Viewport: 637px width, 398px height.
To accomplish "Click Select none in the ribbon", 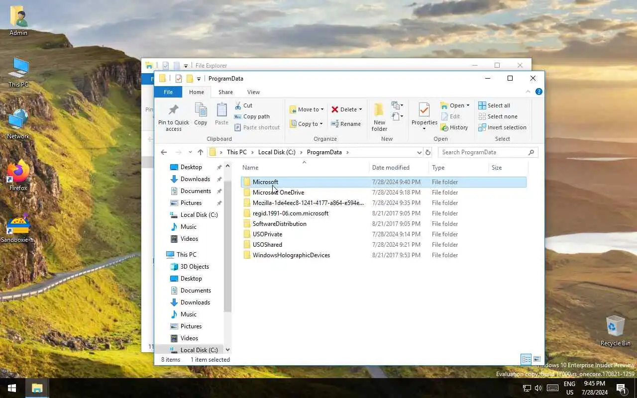I will coord(498,116).
